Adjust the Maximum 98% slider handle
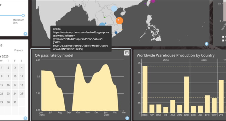The width and height of the screenshot is (226, 121). tap(23, 15)
